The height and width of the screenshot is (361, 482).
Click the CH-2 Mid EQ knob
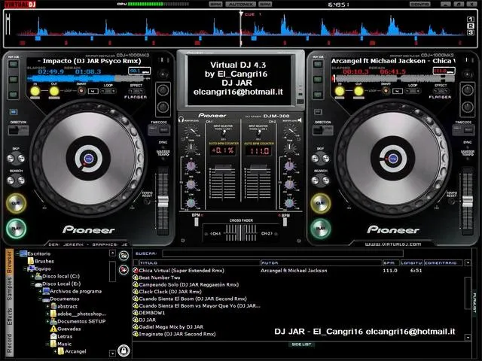(x=289, y=184)
